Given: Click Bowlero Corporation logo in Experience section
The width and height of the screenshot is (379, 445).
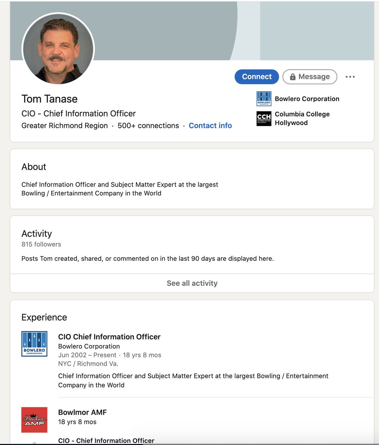Looking at the screenshot, I should coord(34,344).
